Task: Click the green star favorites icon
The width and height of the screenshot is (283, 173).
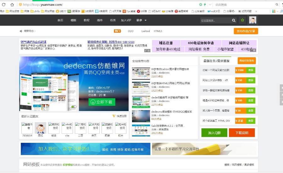Action: point(242,20)
